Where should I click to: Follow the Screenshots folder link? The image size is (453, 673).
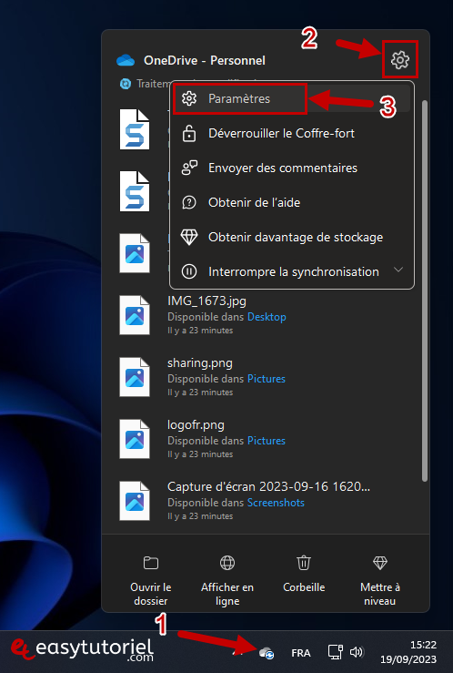pyautogui.click(x=276, y=503)
